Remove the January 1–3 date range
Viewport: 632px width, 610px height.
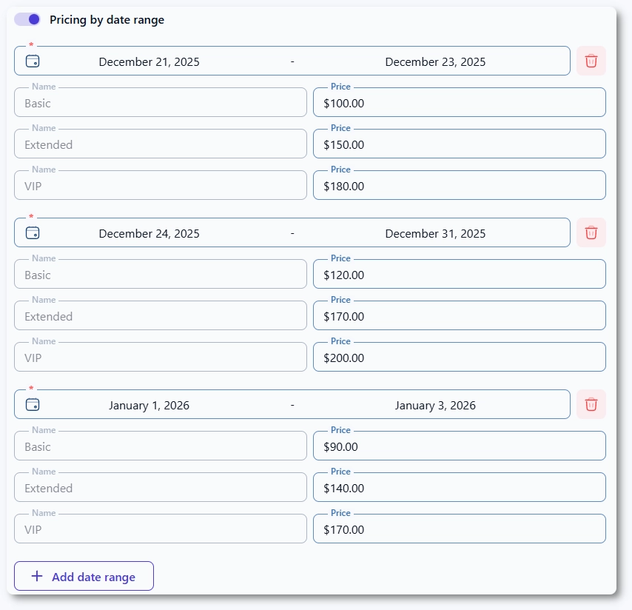[591, 405]
